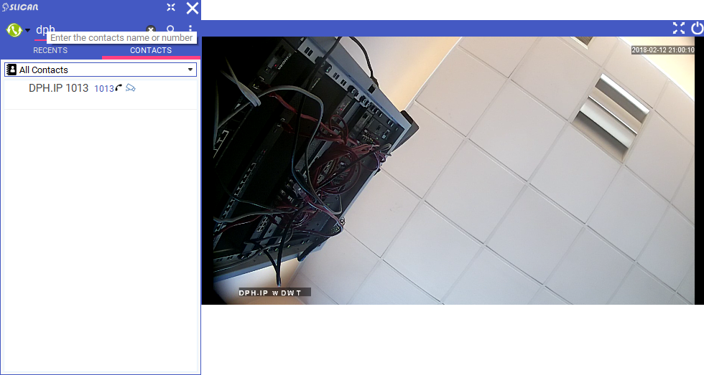The height and width of the screenshot is (375, 704).
Task: Select the CONTACTS tab
Action: pos(151,51)
